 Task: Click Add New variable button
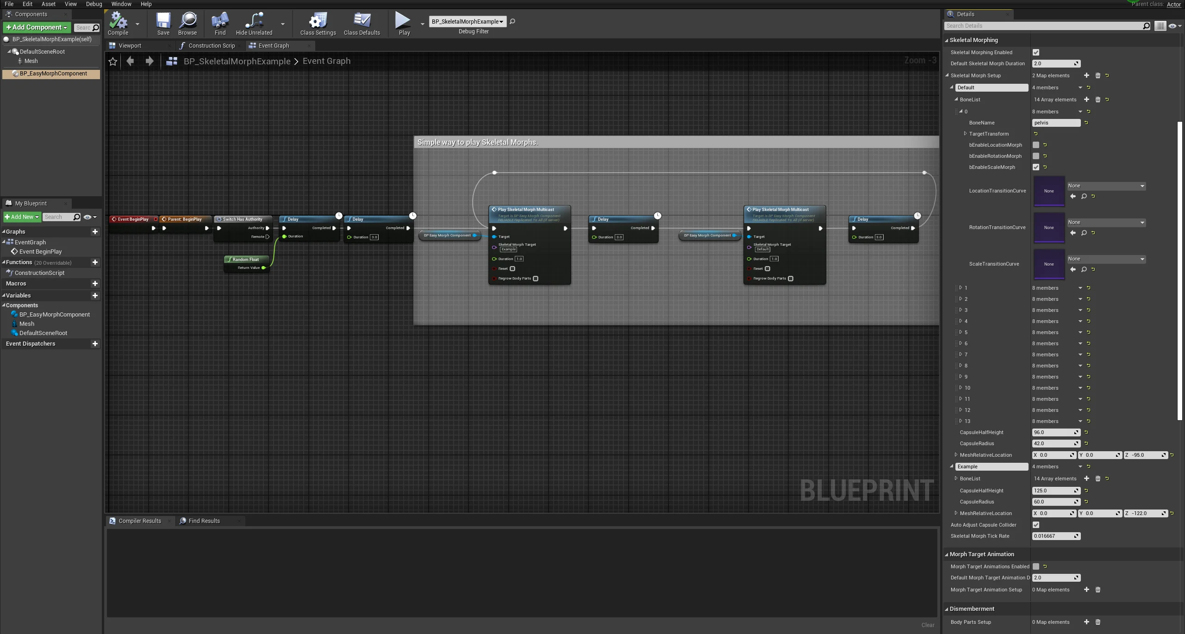pyautogui.click(x=94, y=295)
